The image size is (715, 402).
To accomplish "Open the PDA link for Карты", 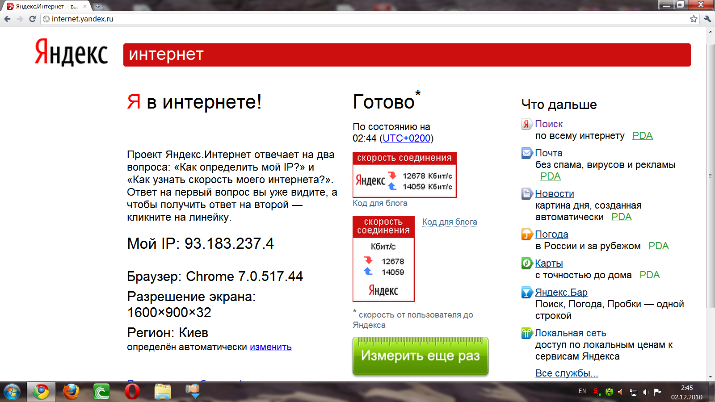I will click(649, 275).
